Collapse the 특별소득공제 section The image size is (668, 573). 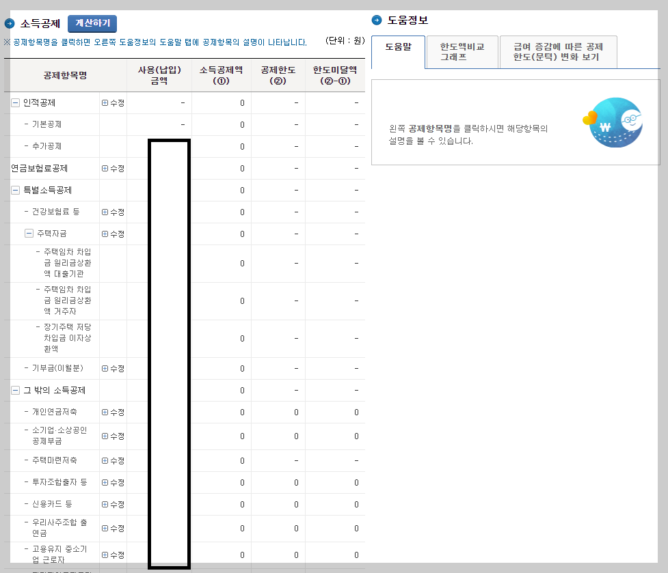[x=14, y=190]
